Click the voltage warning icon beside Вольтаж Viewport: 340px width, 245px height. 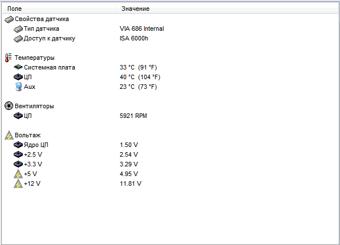(9, 135)
